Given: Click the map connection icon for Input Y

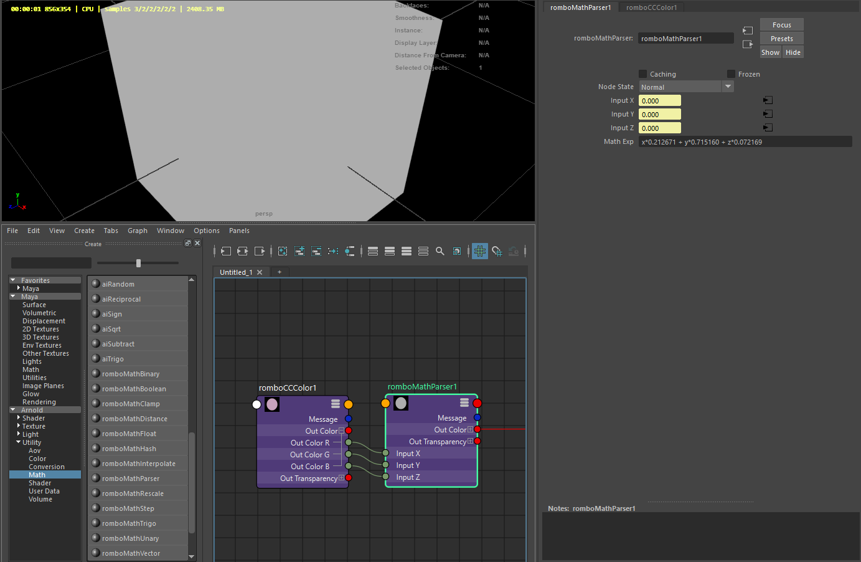Looking at the screenshot, I should (x=768, y=114).
